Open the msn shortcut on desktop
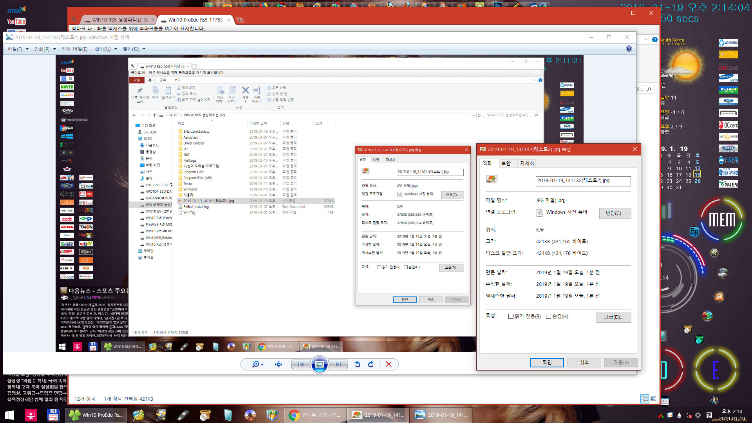The image size is (752, 423). tap(16, 10)
